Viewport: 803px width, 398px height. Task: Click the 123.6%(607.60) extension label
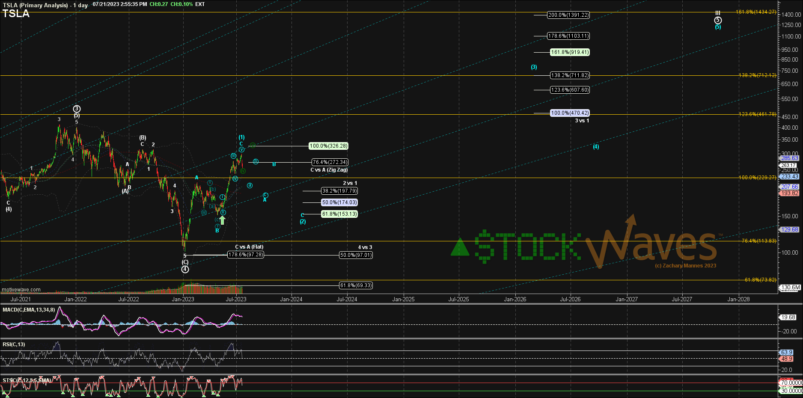coord(570,90)
